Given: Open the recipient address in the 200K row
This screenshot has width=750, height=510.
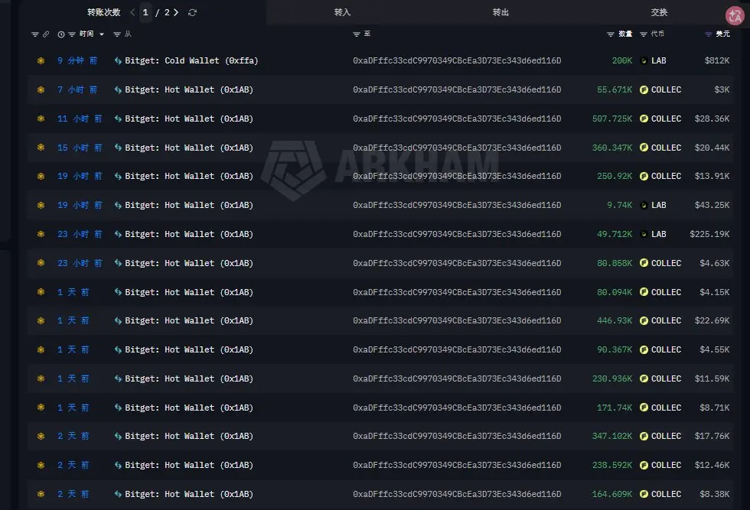Looking at the screenshot, I should click(457, 60).
